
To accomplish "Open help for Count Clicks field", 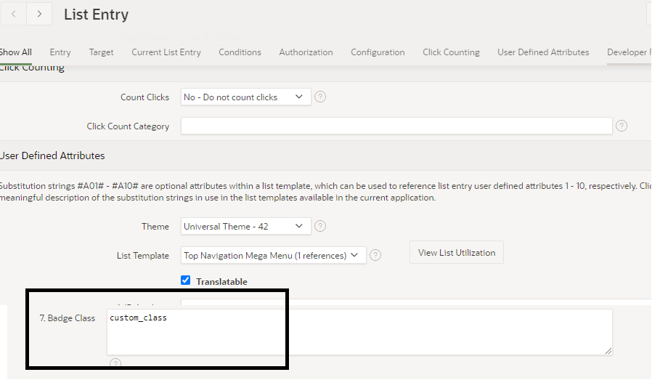I will click(x=320, y=97).
